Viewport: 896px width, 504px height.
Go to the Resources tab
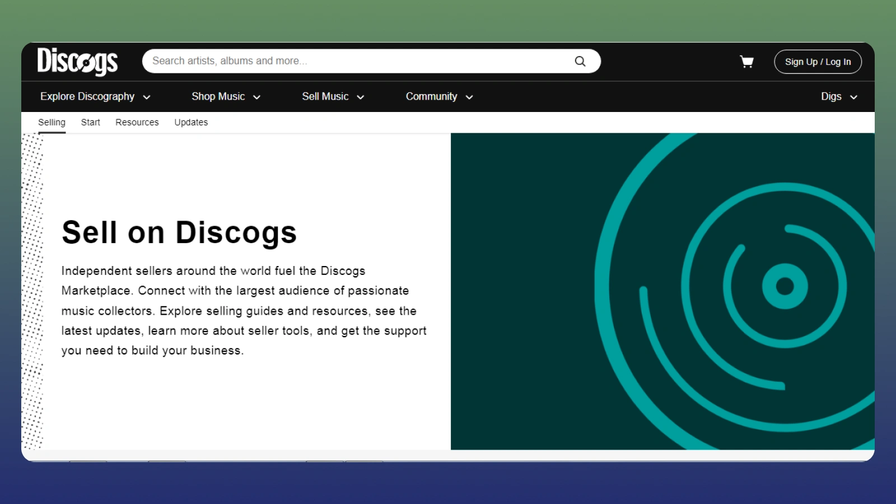pyautogui.click(x=137, y=122)
